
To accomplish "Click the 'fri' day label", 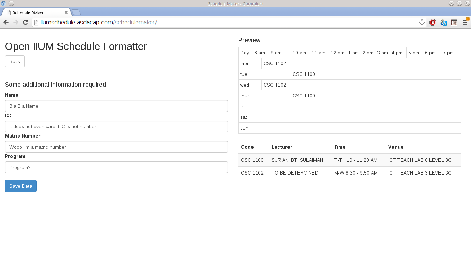I will click(x=242, y=106).
